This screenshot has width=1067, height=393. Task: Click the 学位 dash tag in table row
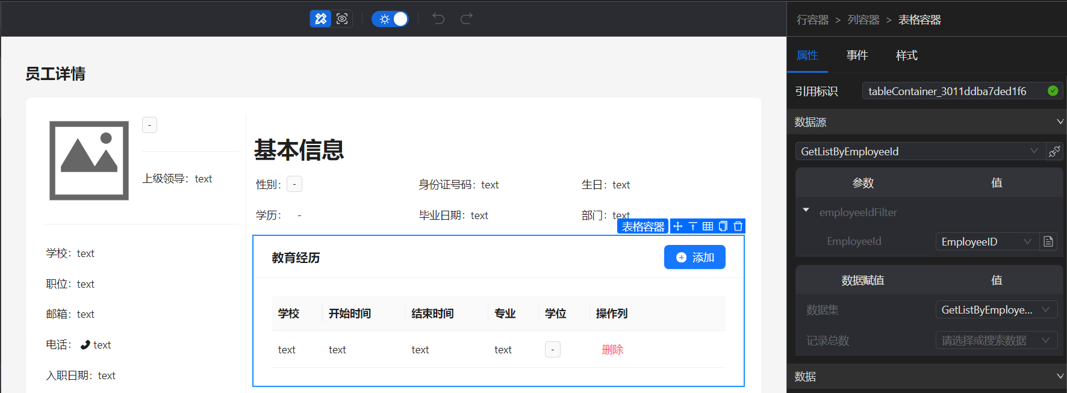pyautogui.click(x=553, y=349)
